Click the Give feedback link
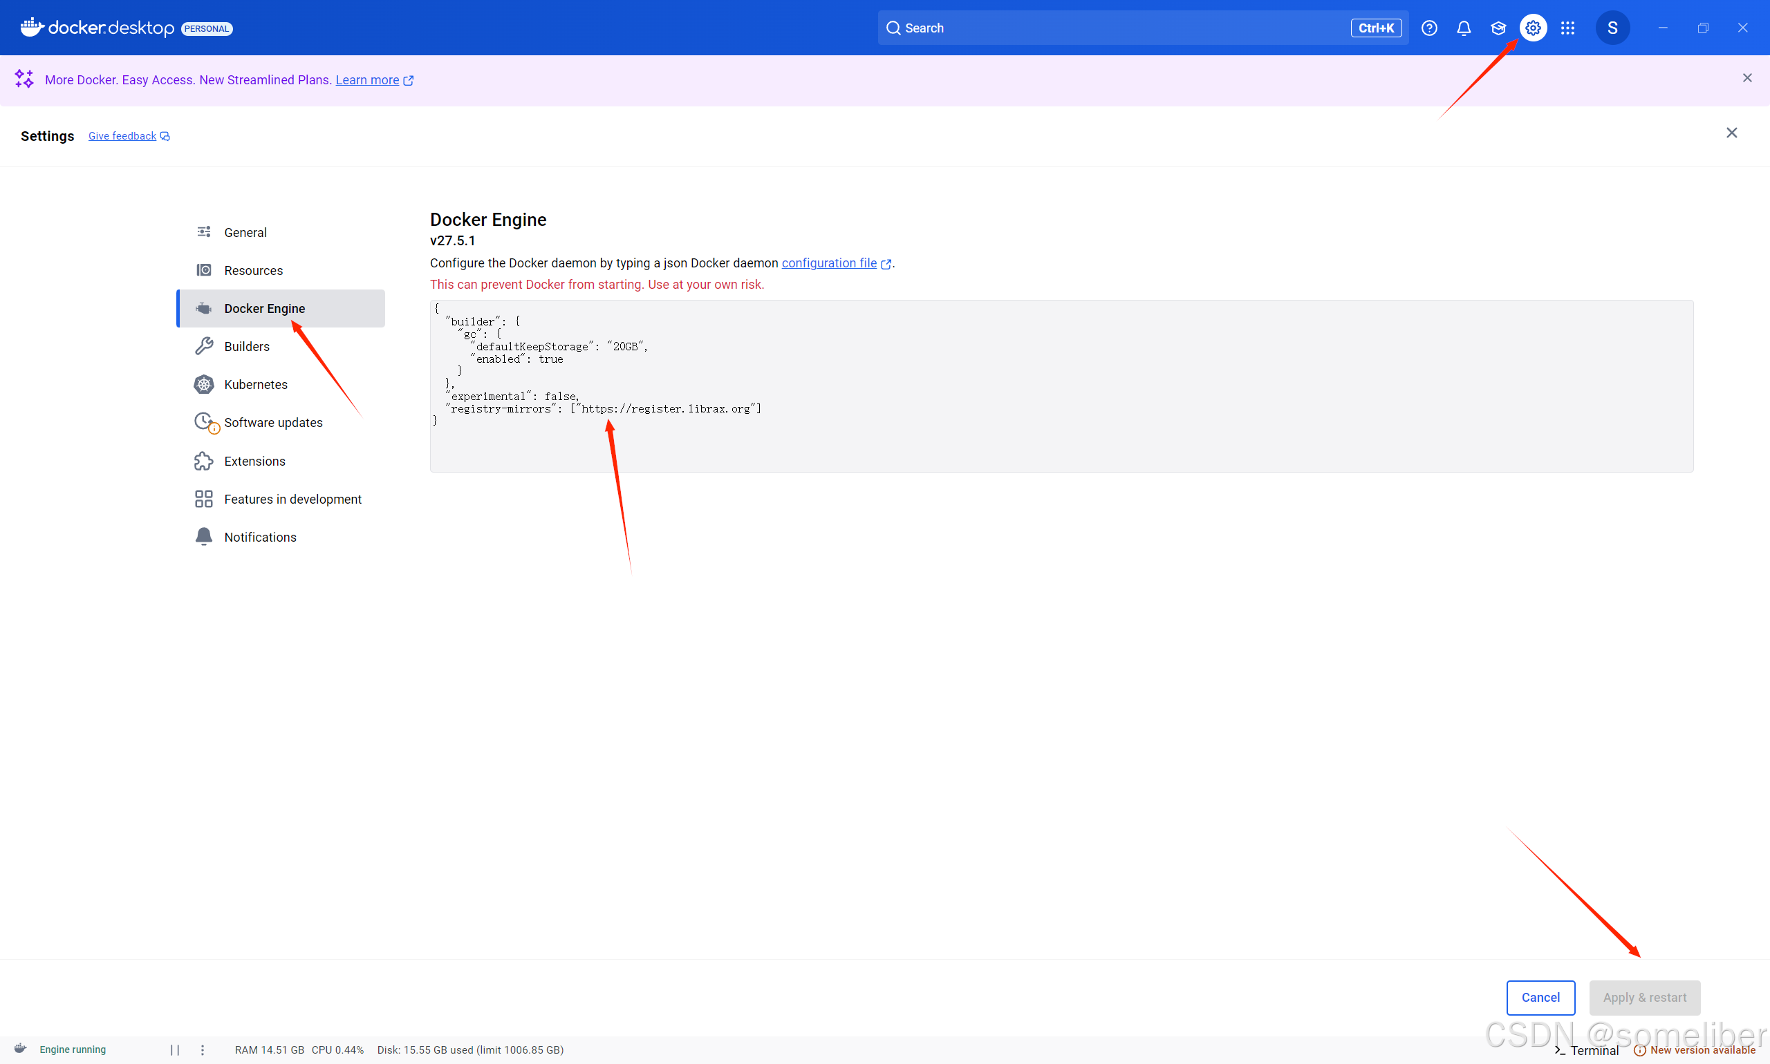The width and height of the screenshot is (1770, 1064). click(x=129, y=136)
